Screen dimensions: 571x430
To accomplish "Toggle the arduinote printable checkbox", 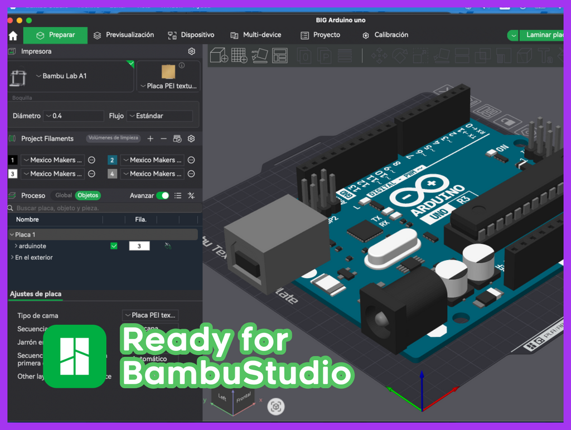I will pos(114,246).
